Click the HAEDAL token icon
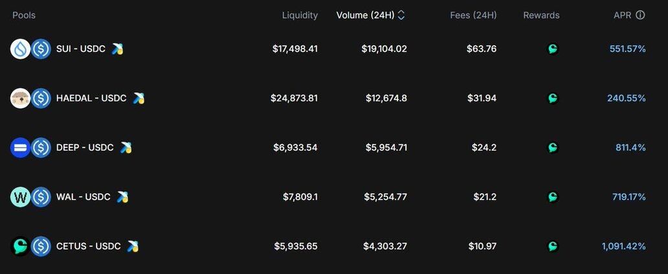 click(x=20, y=98)
